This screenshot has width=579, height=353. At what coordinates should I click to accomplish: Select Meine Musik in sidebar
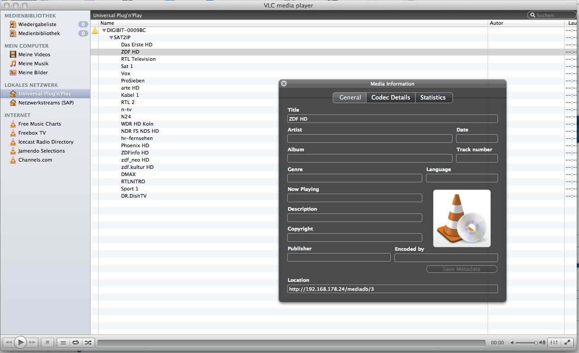33,63
